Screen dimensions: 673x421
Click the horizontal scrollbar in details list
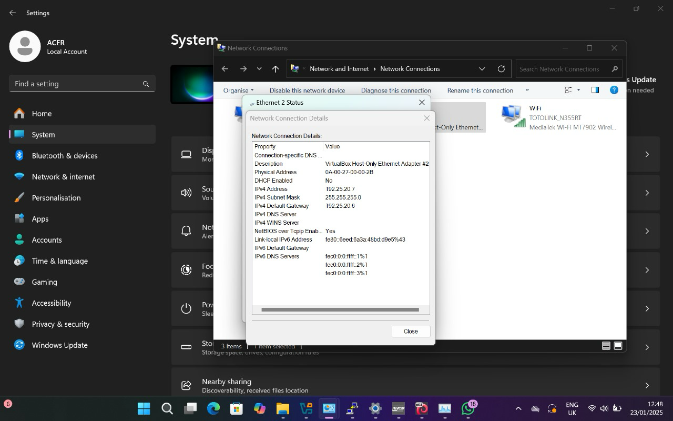coord(340,309)
